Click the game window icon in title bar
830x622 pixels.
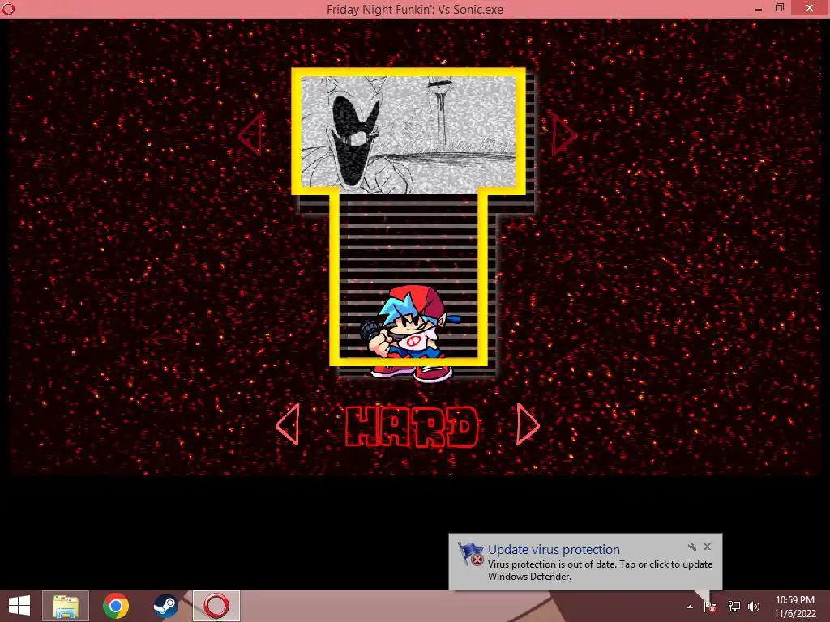point(8,8)
